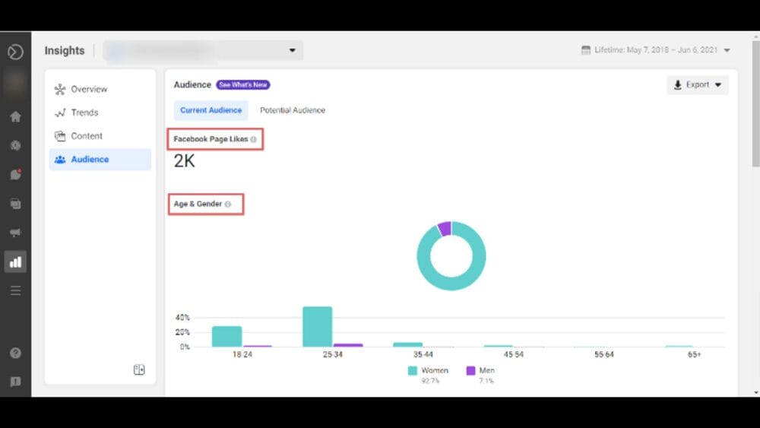The image size is (760, 428).
Task: Click the Women legend color swatch
Action: [413, 371]
